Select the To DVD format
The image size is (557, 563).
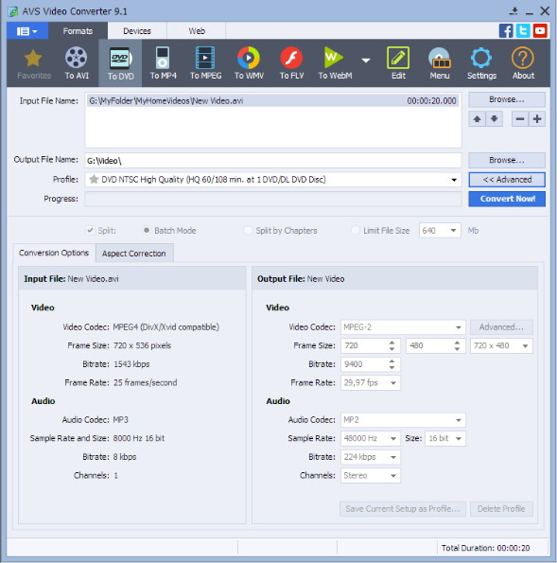pyautogui.click(x=120, y=63)
